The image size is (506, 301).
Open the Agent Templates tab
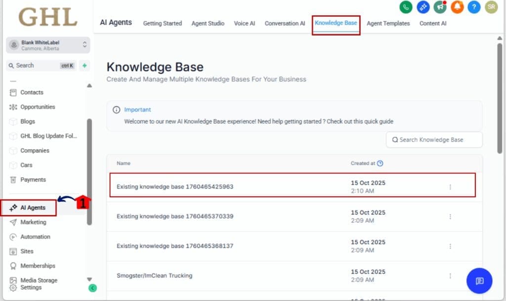(388, 23)
